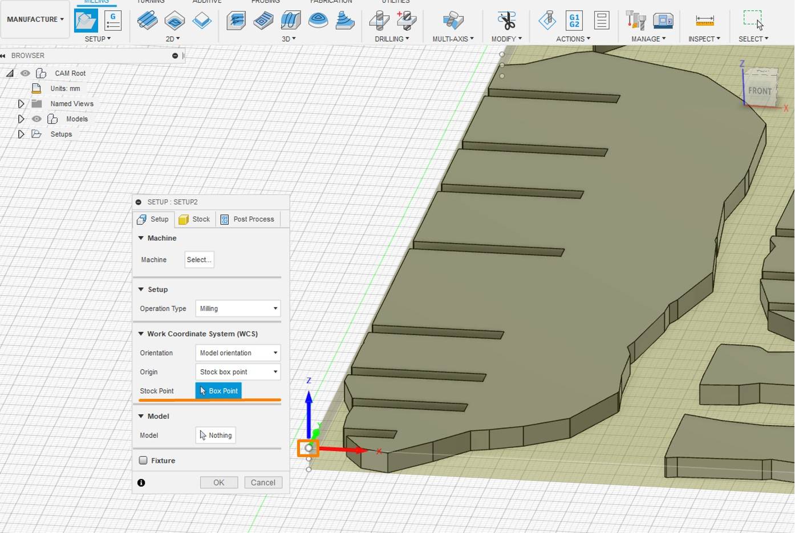Open the 3D dropdown menu

[289, 39]
